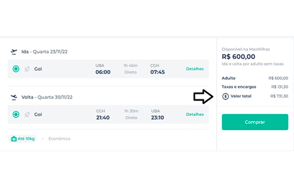The width and height of the screenshot is (294, 184).
Task: Click the Até 10kg baggage badge
Action: coord(22,139)
